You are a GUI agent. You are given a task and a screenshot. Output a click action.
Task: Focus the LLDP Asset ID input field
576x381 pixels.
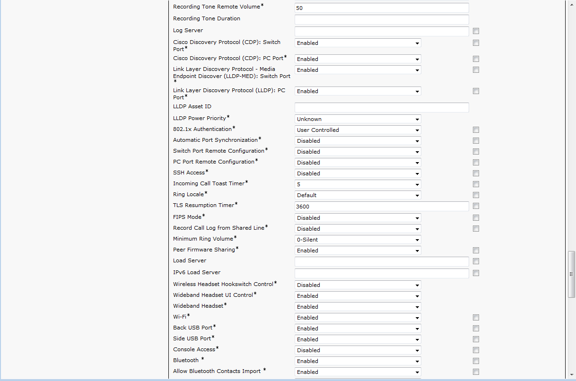click(x=381, y=107)
